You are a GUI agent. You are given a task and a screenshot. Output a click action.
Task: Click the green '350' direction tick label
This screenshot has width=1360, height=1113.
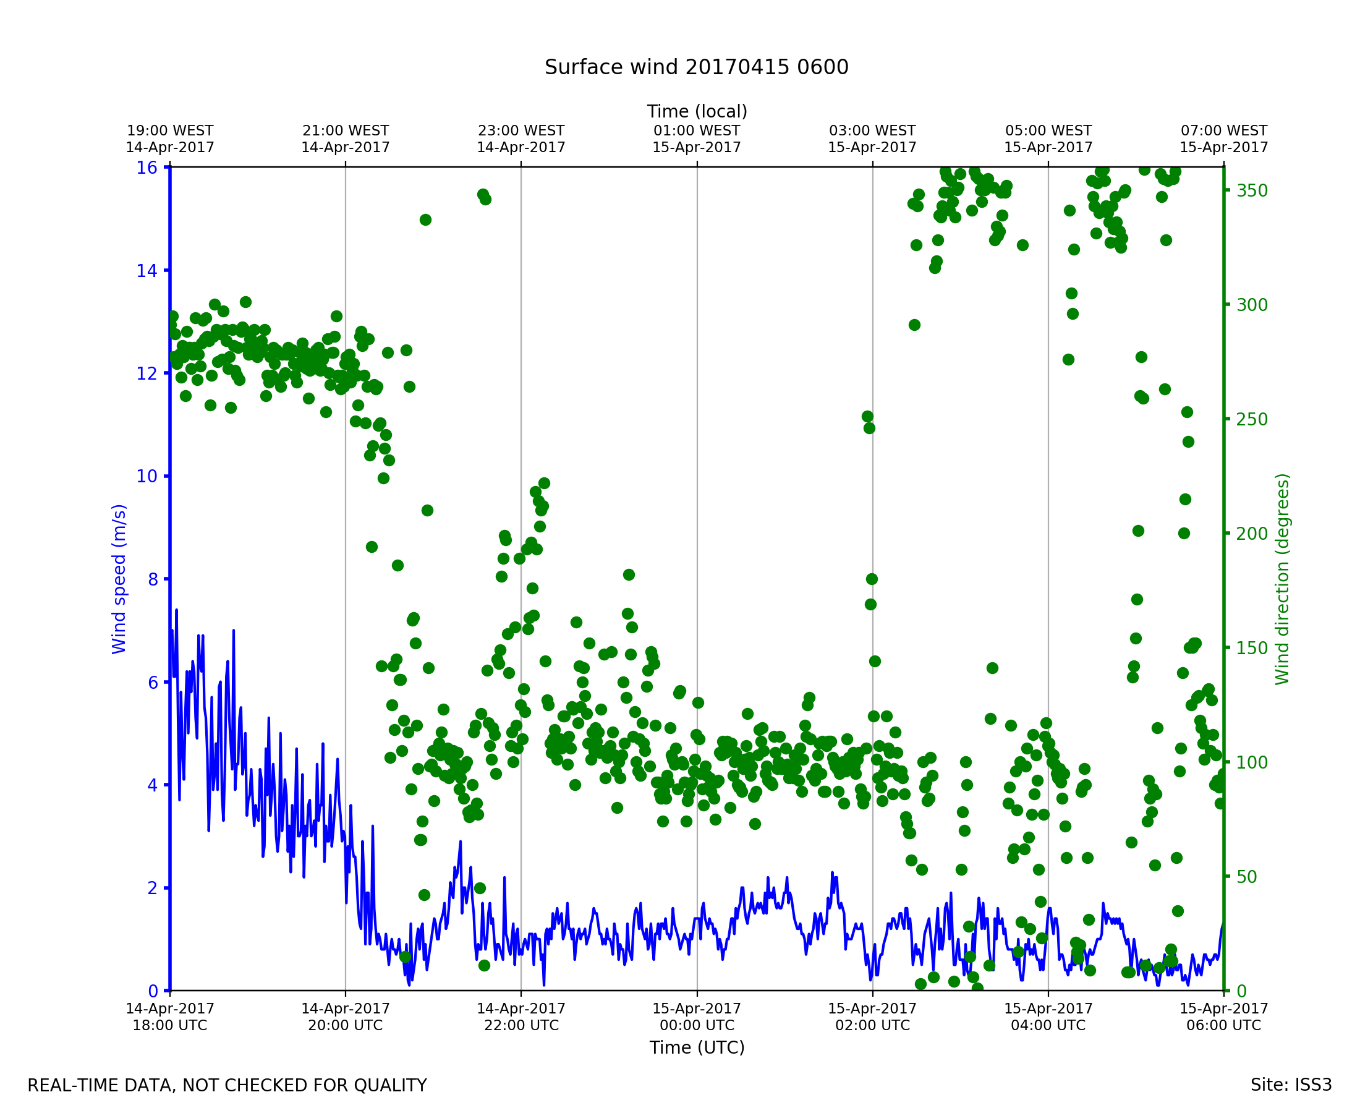1252,191
